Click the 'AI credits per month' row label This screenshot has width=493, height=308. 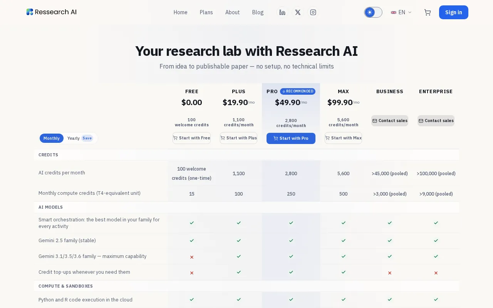pos(62,173)
